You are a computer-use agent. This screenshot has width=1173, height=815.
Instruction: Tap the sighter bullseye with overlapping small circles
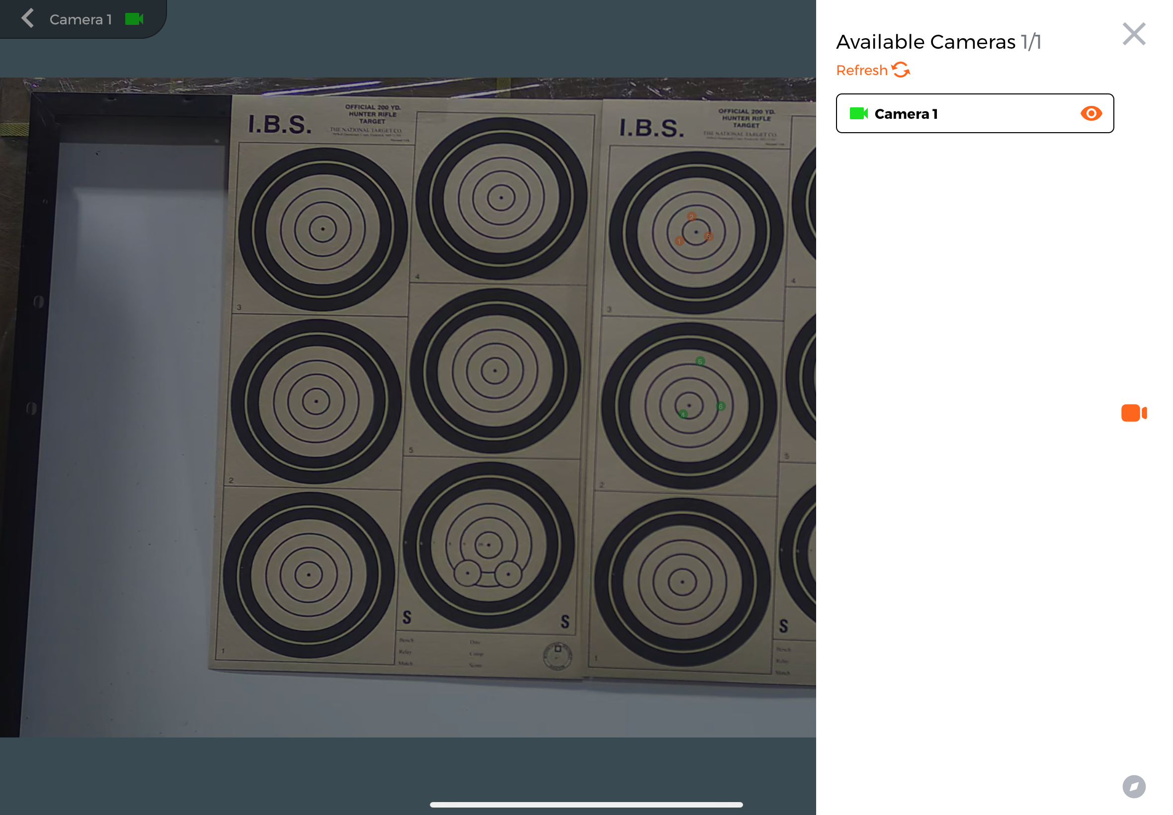[x=488, y=545]
